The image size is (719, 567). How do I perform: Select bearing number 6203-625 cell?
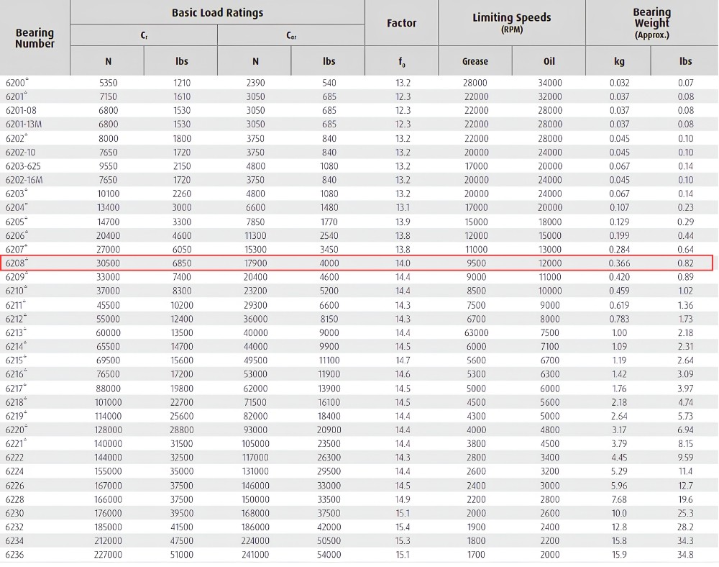tap(23, 166)
